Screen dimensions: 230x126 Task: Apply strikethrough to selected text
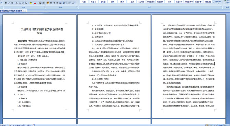click(17, 3)
